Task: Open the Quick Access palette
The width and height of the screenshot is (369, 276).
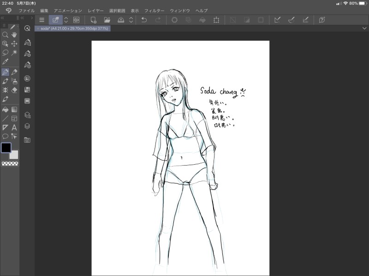Action: click(27, 29)
